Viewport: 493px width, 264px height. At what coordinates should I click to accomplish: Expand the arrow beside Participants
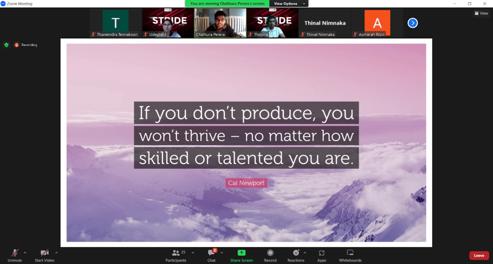click(193, 252)
